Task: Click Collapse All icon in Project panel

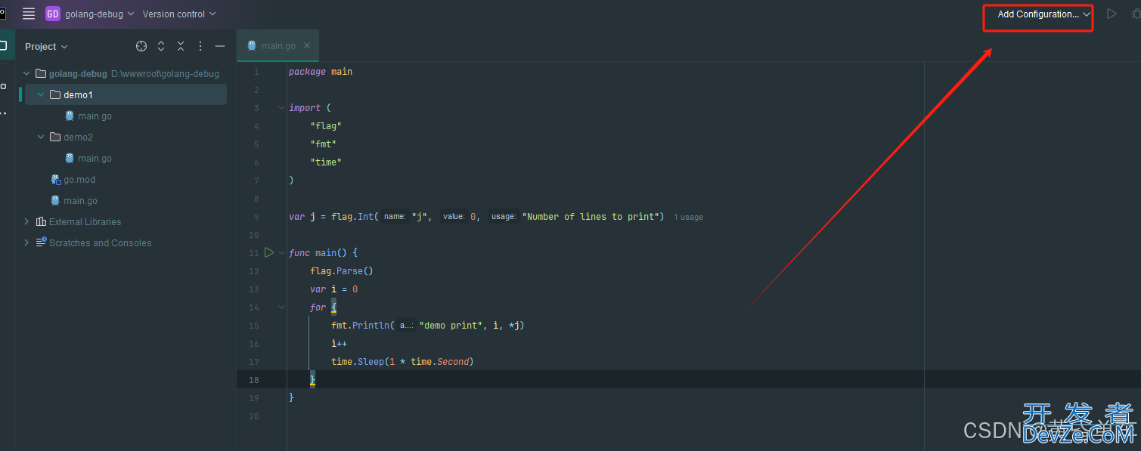Action: tap(181, 46)
